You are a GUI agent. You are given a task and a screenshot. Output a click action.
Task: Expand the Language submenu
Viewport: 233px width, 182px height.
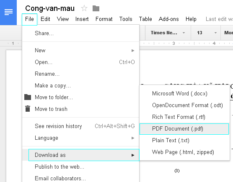[81, 138]
